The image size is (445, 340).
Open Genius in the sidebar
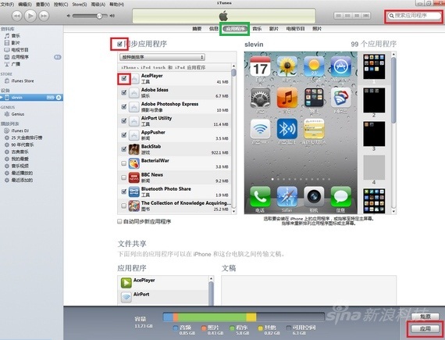[18, 114]
